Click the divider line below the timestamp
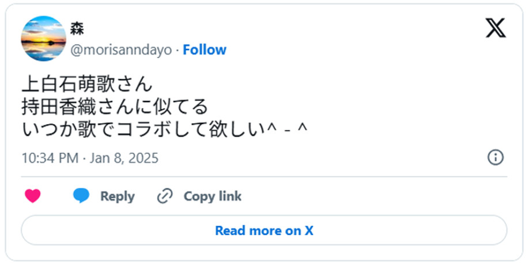529x266 pixels. point(264,177)
